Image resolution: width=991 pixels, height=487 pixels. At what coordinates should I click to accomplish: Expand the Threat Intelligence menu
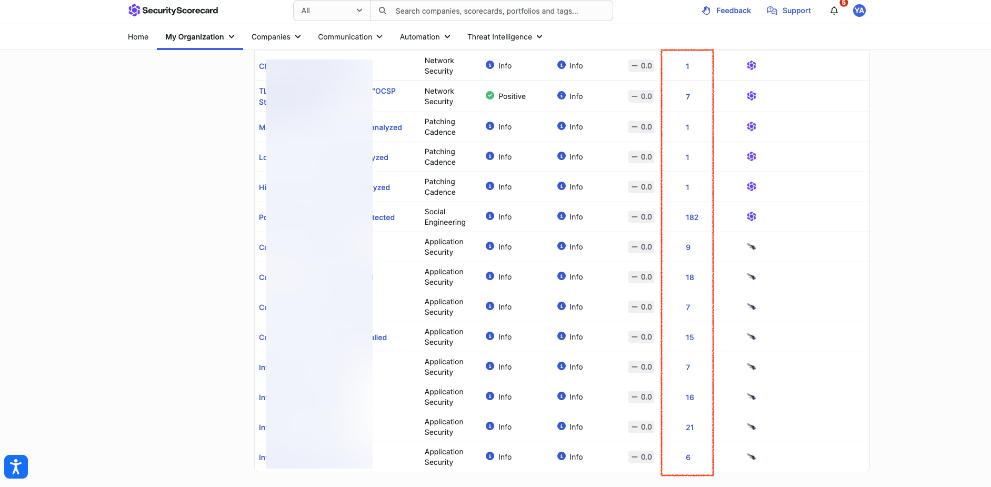click(505, 37)
